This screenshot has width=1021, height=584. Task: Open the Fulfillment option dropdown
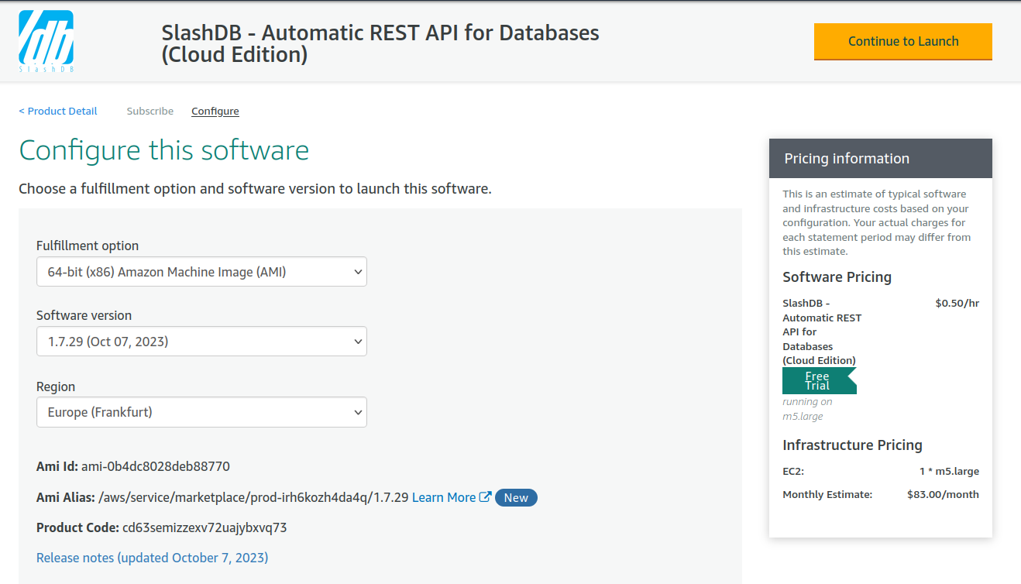click(201, 272)
